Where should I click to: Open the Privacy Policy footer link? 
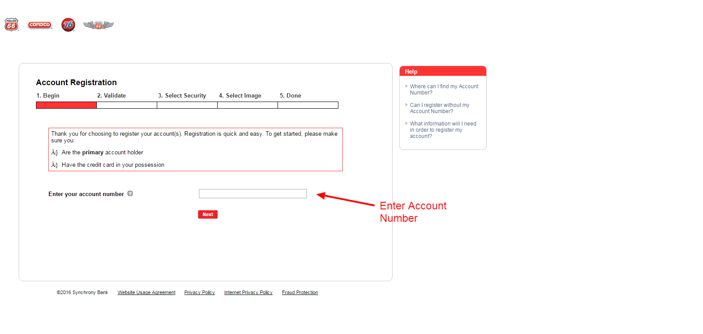(x=199, y=292)
